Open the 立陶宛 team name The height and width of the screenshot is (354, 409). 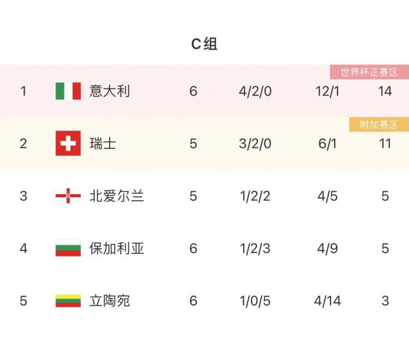point(110,301)
